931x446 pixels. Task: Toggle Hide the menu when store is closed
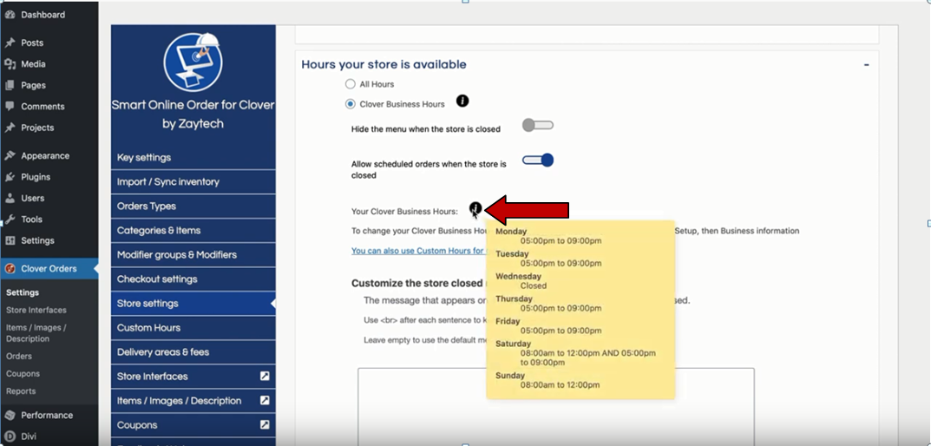coord(538,125)
